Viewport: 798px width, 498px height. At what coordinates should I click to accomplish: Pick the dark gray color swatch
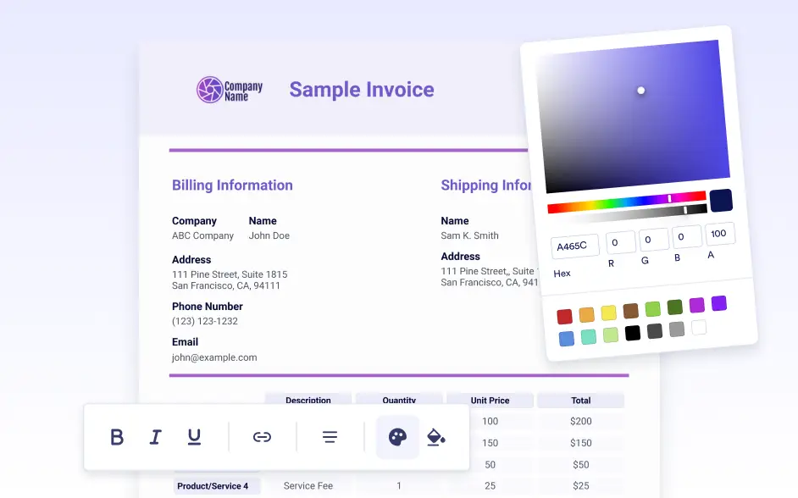(655, 330)
